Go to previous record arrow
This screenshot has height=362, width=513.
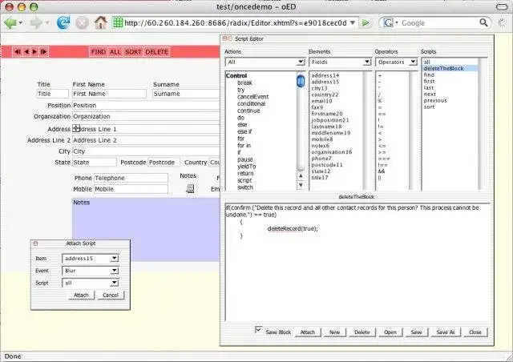pyautogui.click(x=26, y=52)
